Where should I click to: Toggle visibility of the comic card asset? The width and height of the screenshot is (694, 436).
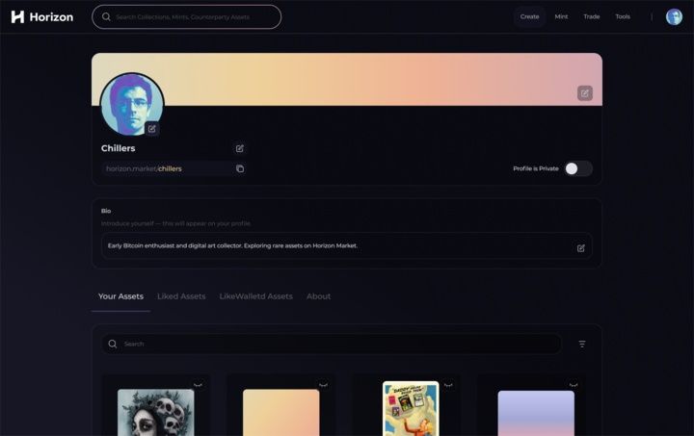[x=448, y=385]
